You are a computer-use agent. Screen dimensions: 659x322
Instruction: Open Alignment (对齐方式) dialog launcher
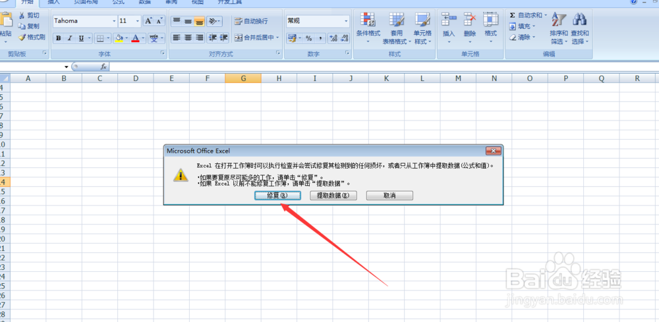click(x=278, y=53)
